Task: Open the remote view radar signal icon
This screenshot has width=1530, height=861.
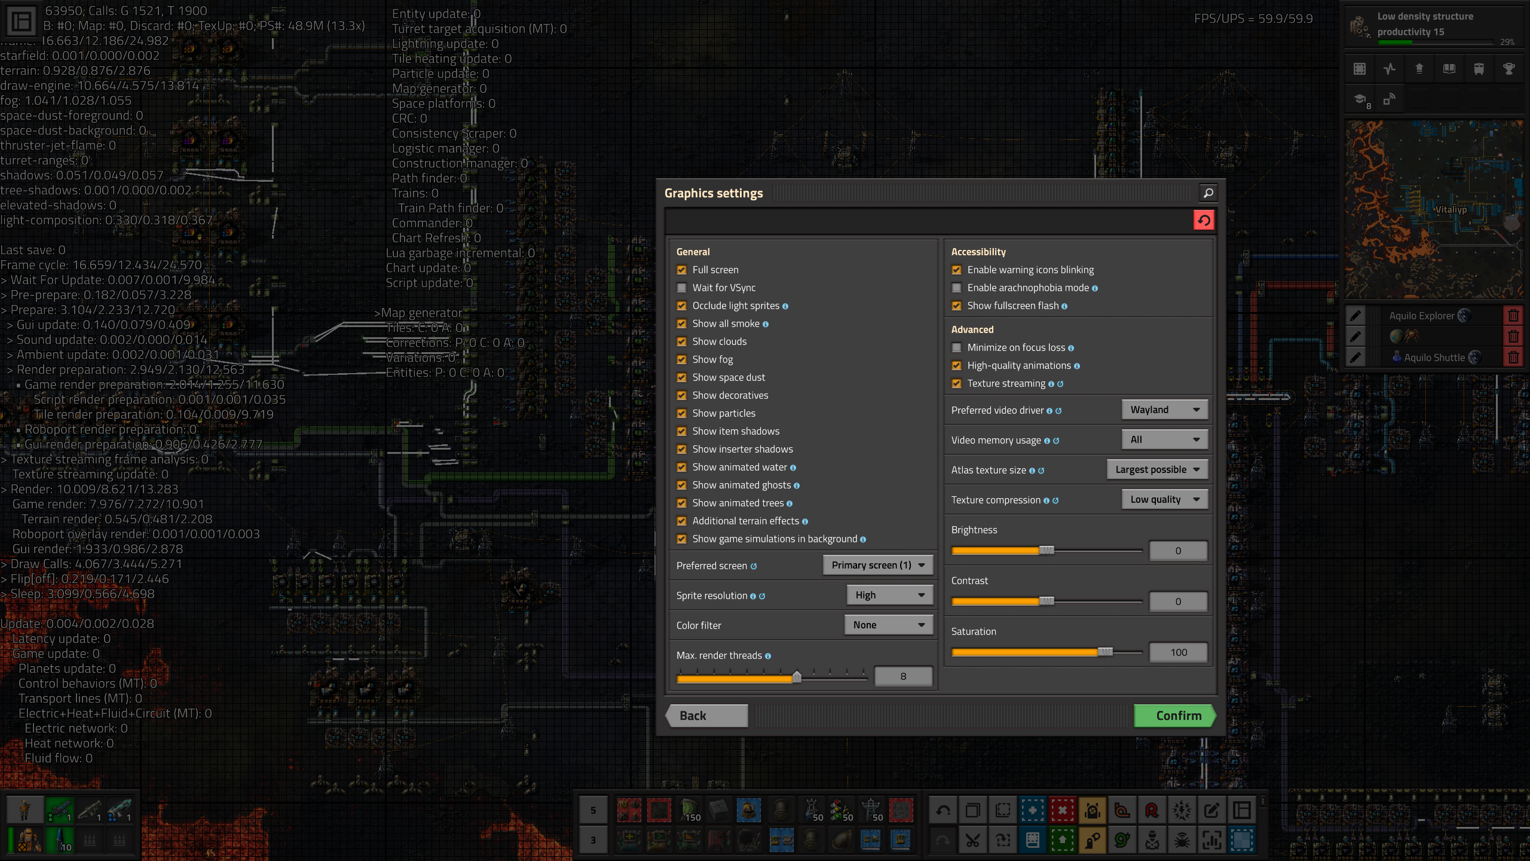Action: (1390, 99)
